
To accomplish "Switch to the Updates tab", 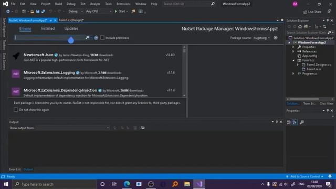I will pyautogui.click(x=71, y=28).
